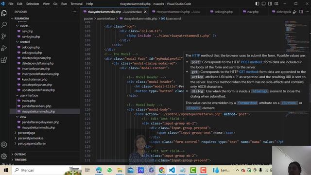Open deletepelayanan.php file

36,58
